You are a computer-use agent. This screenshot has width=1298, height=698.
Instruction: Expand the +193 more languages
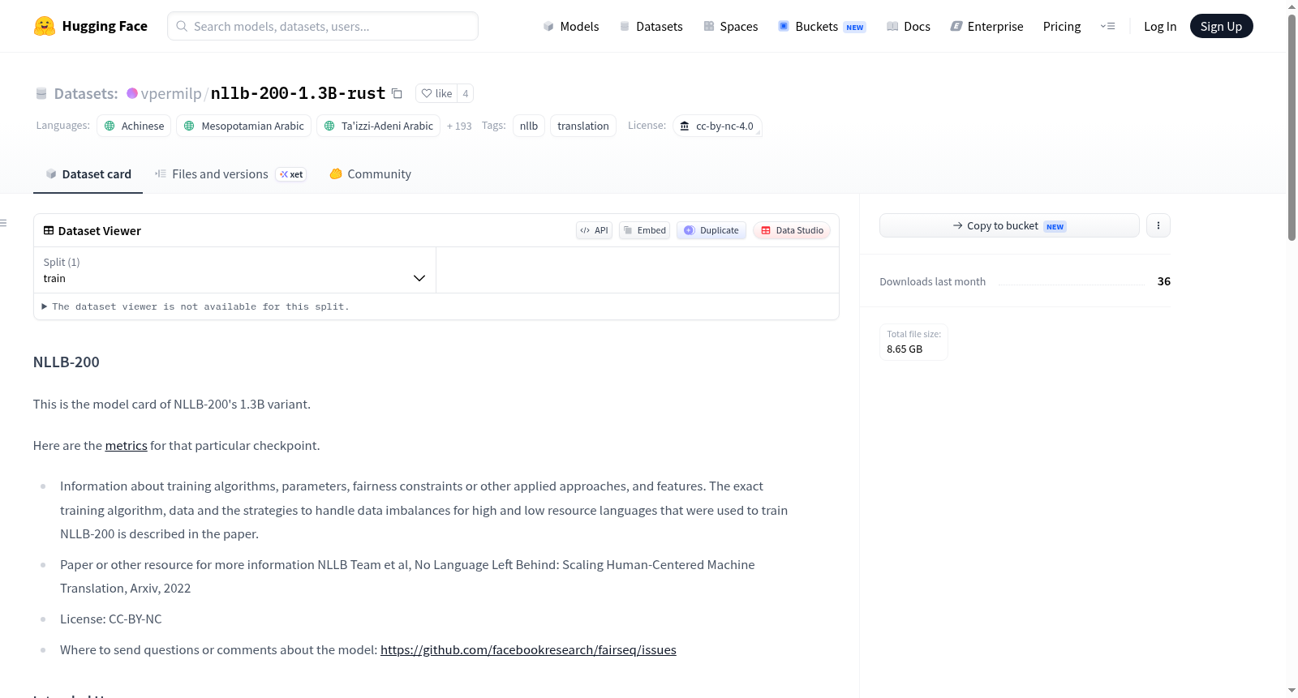[x=459, y=126]
